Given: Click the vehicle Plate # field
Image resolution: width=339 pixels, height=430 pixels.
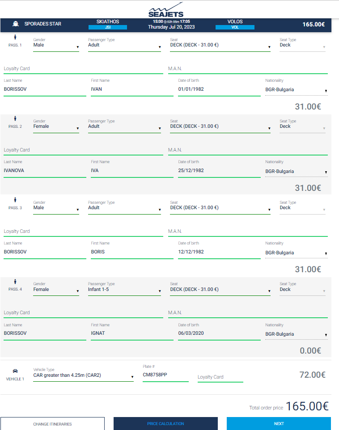Looking at the screenshot, I should [165, 375].
